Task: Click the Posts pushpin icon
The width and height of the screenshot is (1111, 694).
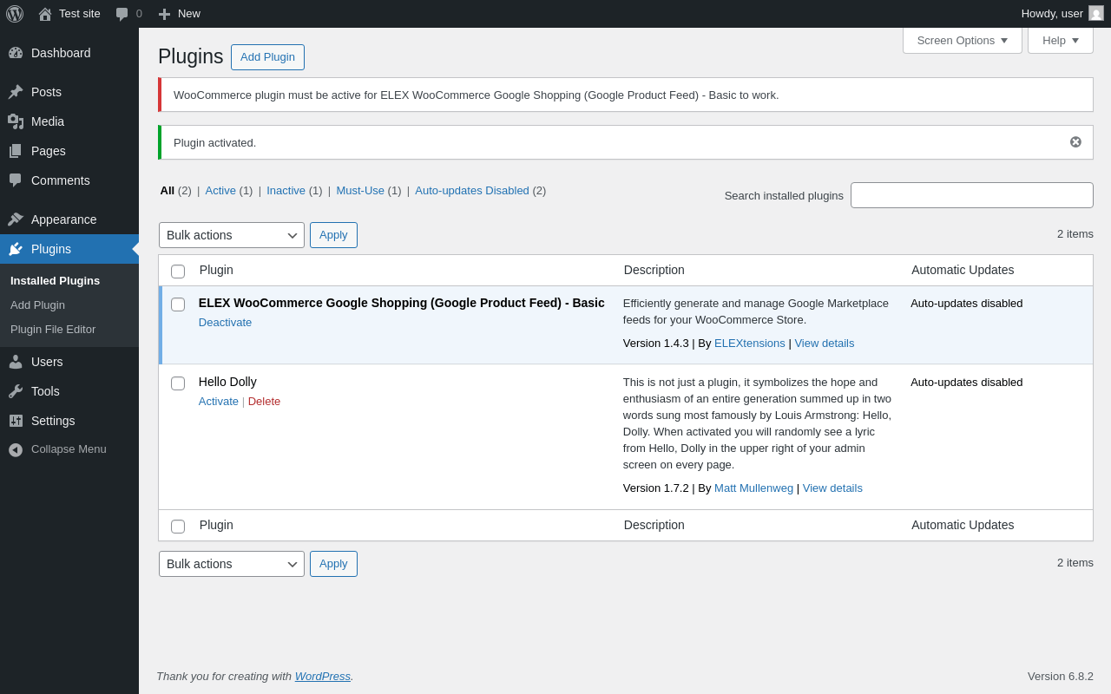Action: tap(16, 92)
